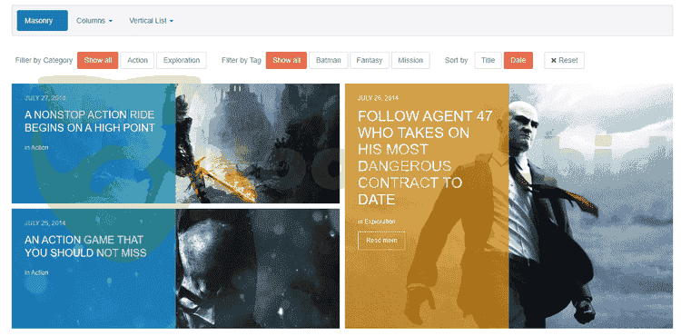Open the Batman face thumbnail image
681x336 pixels.
[x=258, y=268]
